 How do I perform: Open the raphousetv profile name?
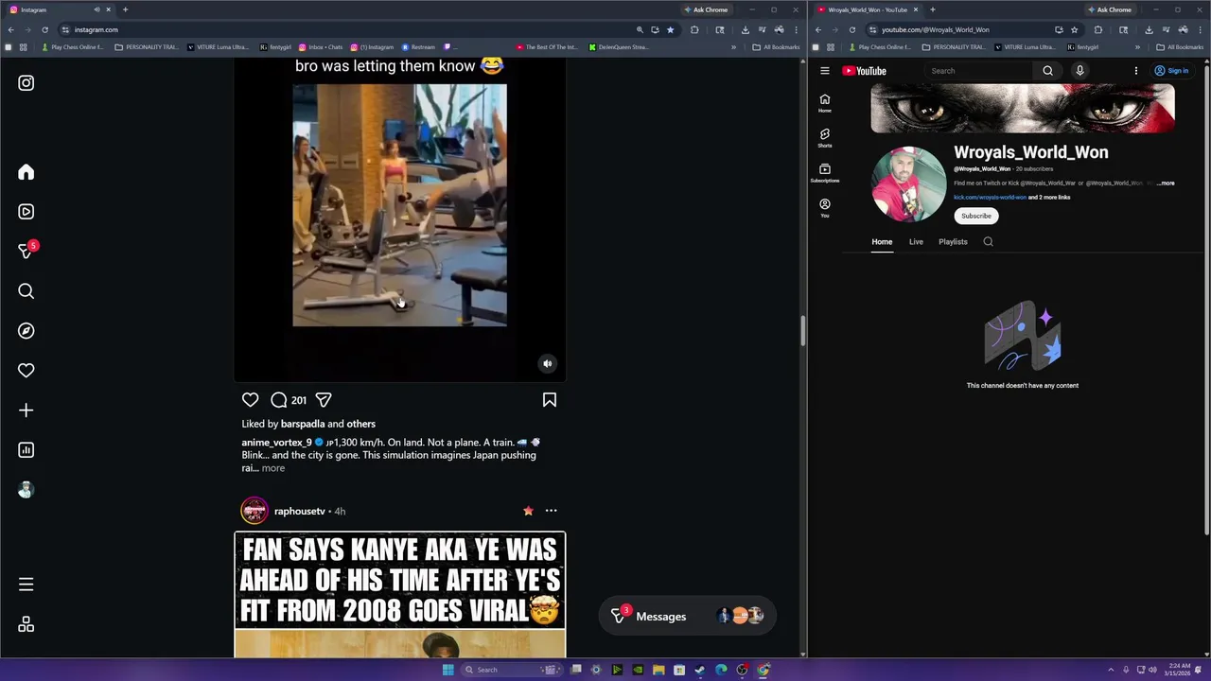click(299, 511)
